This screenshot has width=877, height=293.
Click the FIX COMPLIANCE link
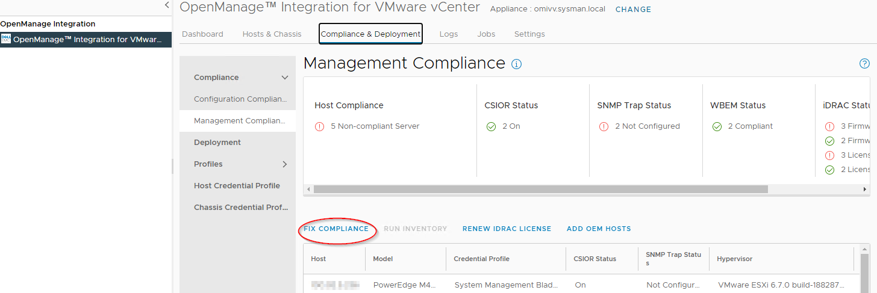[x=336, y=229]
